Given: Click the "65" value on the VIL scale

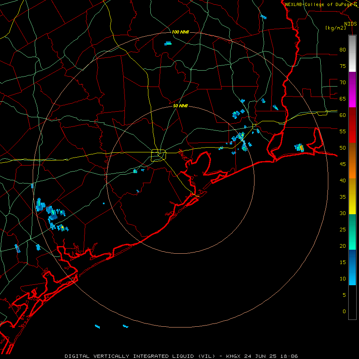Looking at the screenshot, I should (343, 99).
